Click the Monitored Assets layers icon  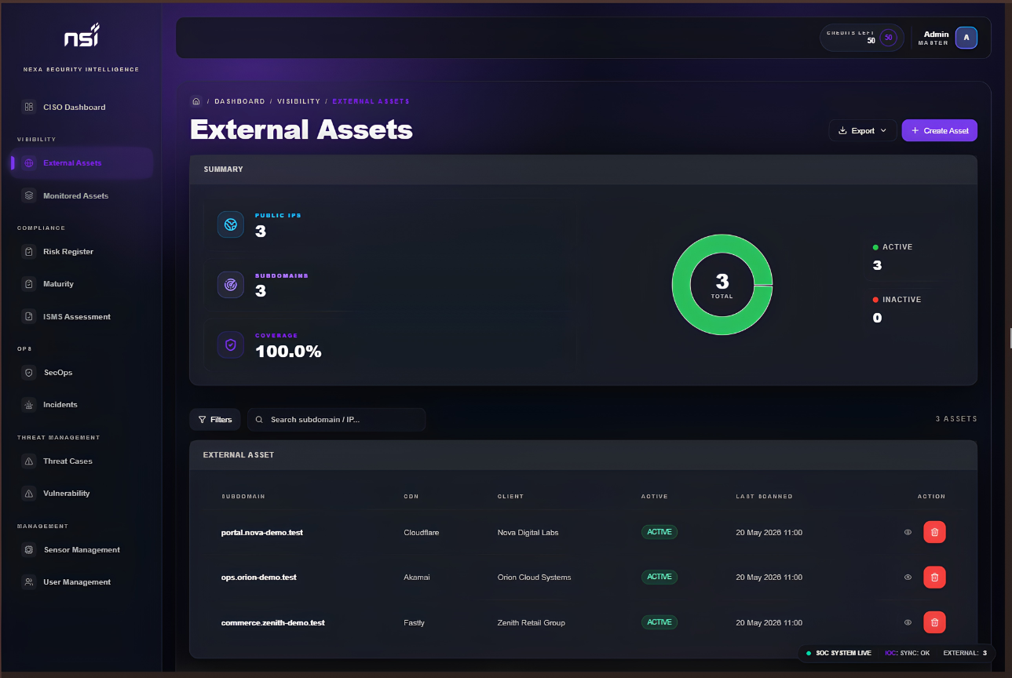29,195
